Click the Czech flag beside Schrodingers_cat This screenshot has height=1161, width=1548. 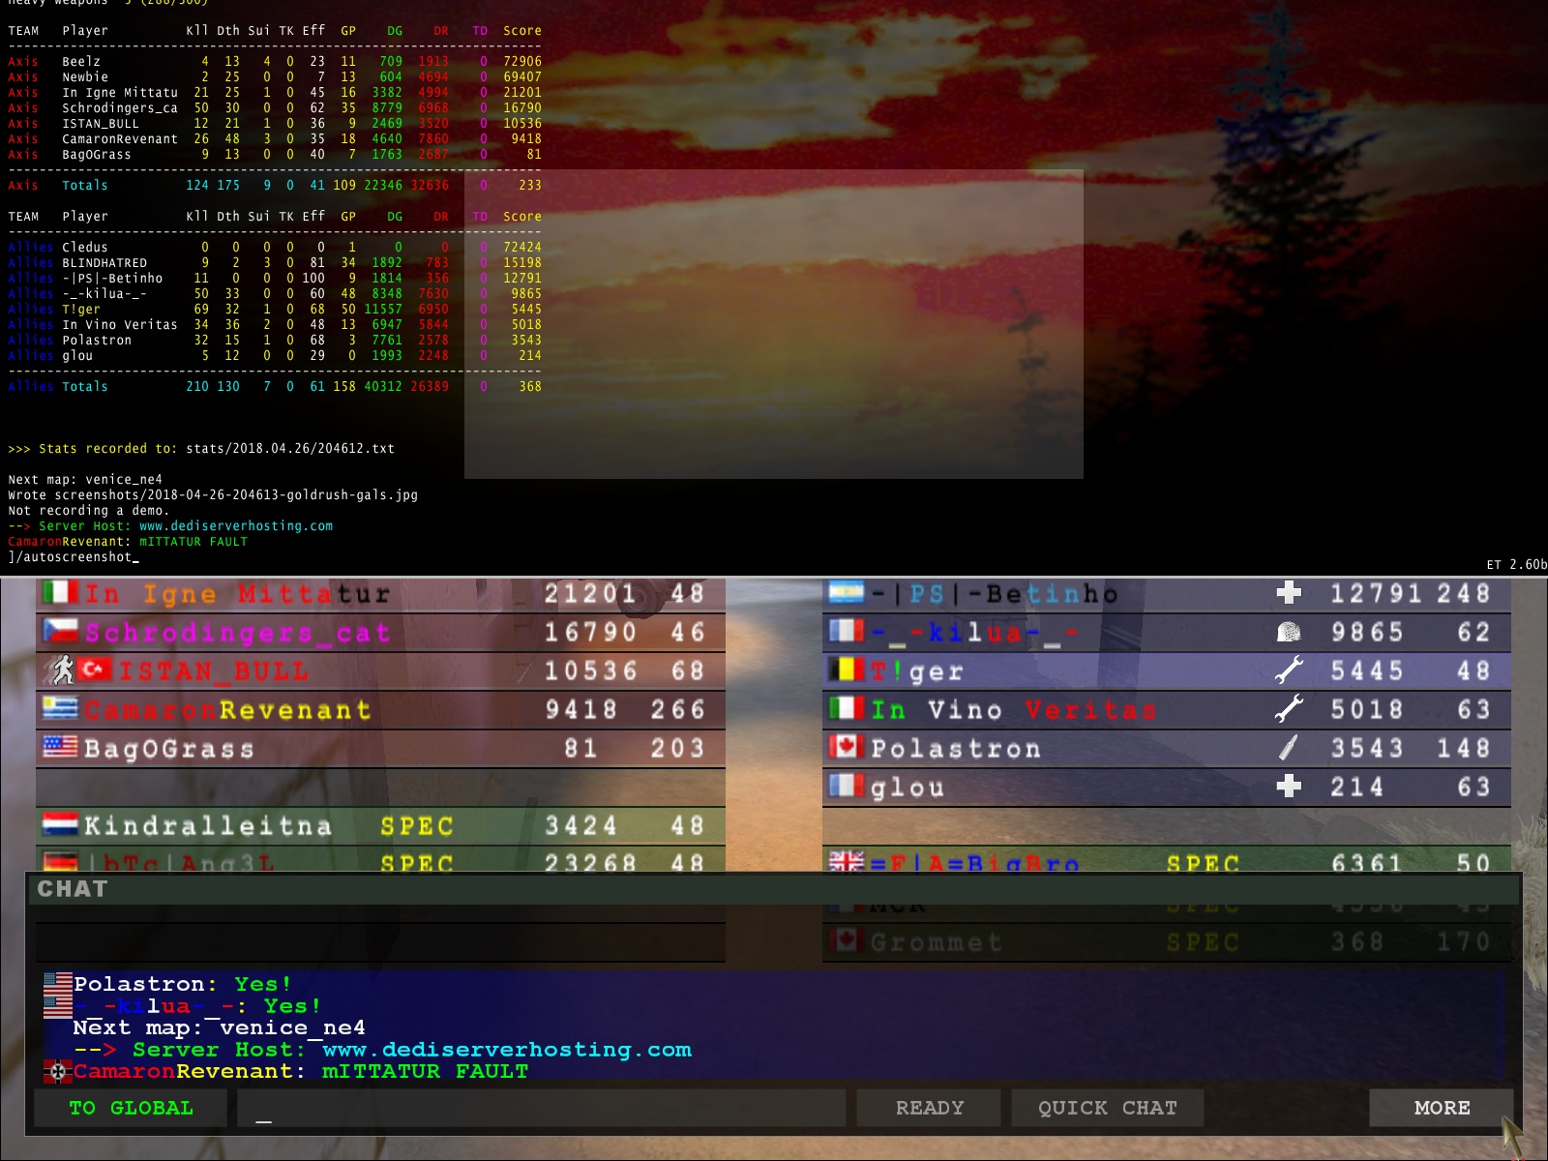(x=60, y=631)
